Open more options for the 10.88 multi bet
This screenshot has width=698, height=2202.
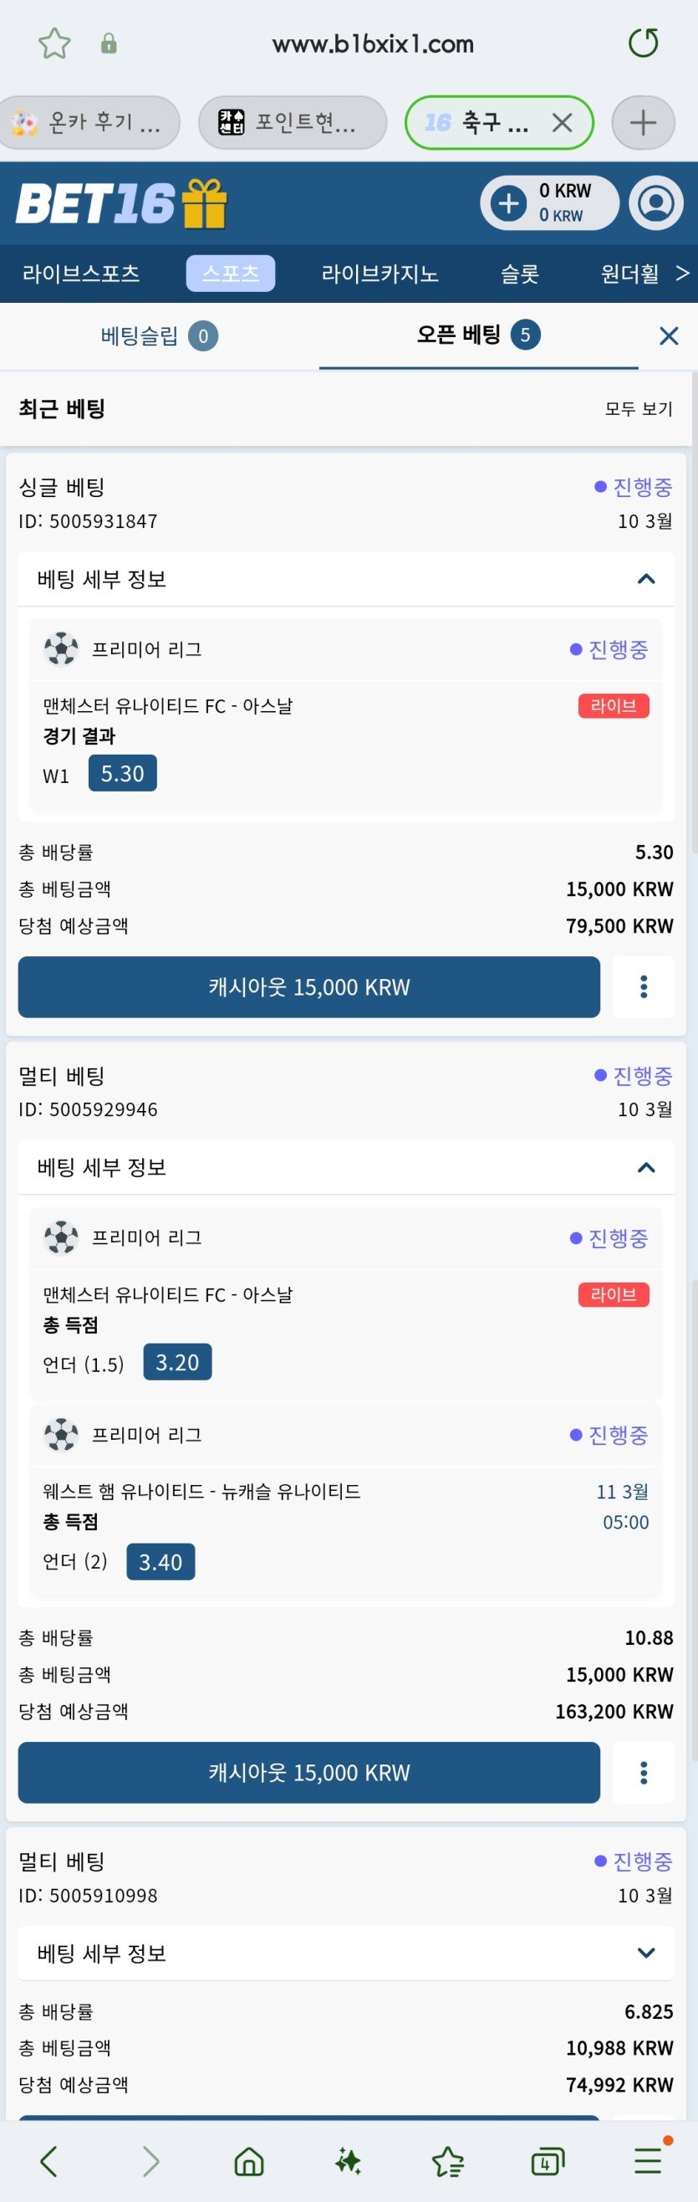(644, 1773)
